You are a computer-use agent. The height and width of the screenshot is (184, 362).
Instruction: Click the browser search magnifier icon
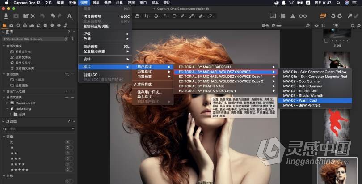click(x=353, y=26)
